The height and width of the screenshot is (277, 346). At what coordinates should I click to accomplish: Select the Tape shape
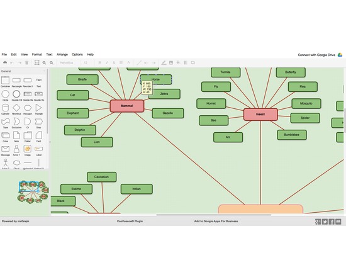click(x=5, y=122)
